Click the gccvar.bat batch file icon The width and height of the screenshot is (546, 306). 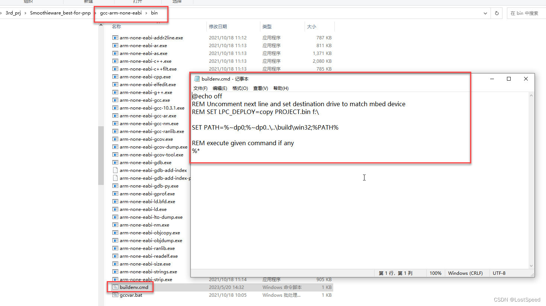115,295
